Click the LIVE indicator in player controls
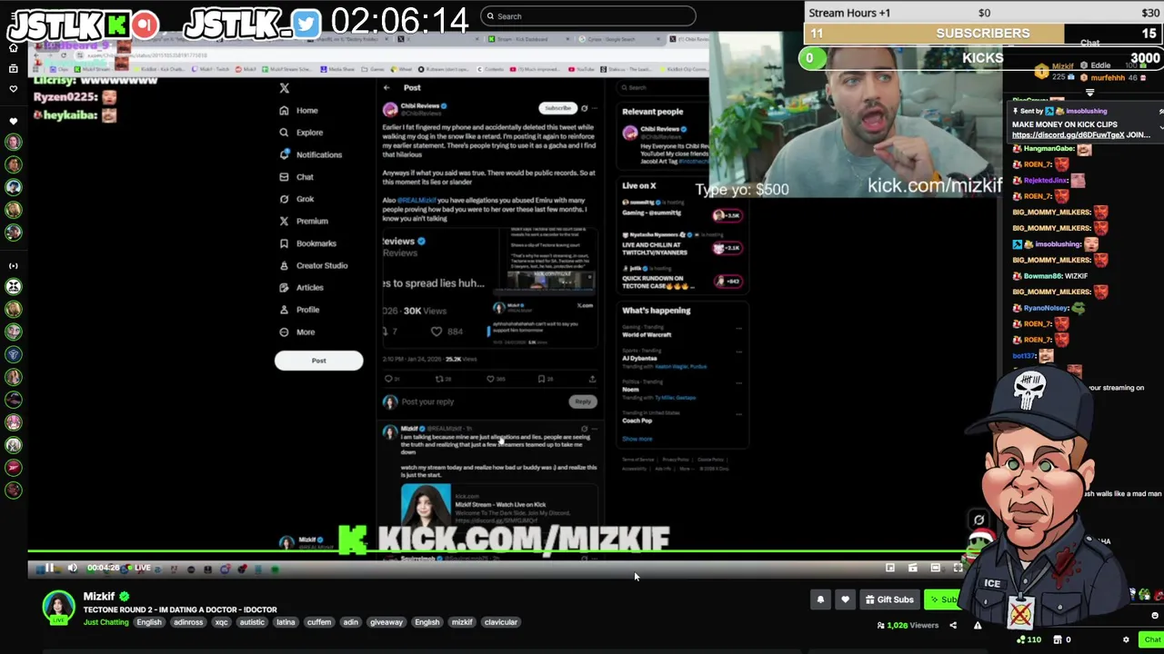 (x=138, y=569)
